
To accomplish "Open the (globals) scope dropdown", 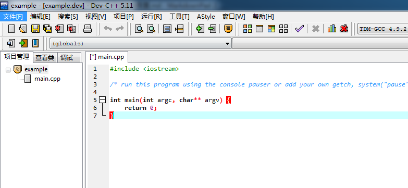I will coord(141,43).
